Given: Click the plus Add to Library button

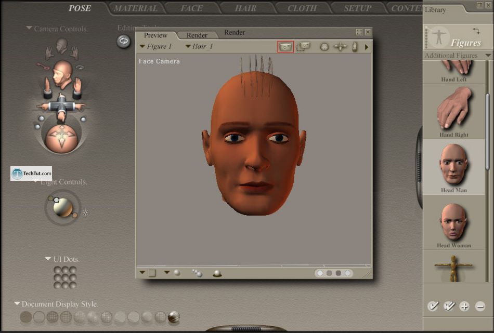Looking at the screenshot, I should (x=464, y=307).
